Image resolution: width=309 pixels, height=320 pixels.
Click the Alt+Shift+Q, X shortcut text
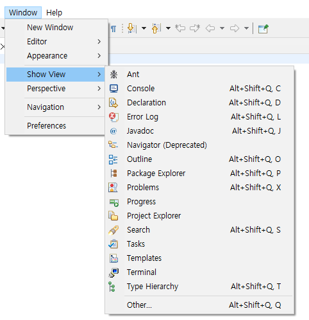click(256, 188)
